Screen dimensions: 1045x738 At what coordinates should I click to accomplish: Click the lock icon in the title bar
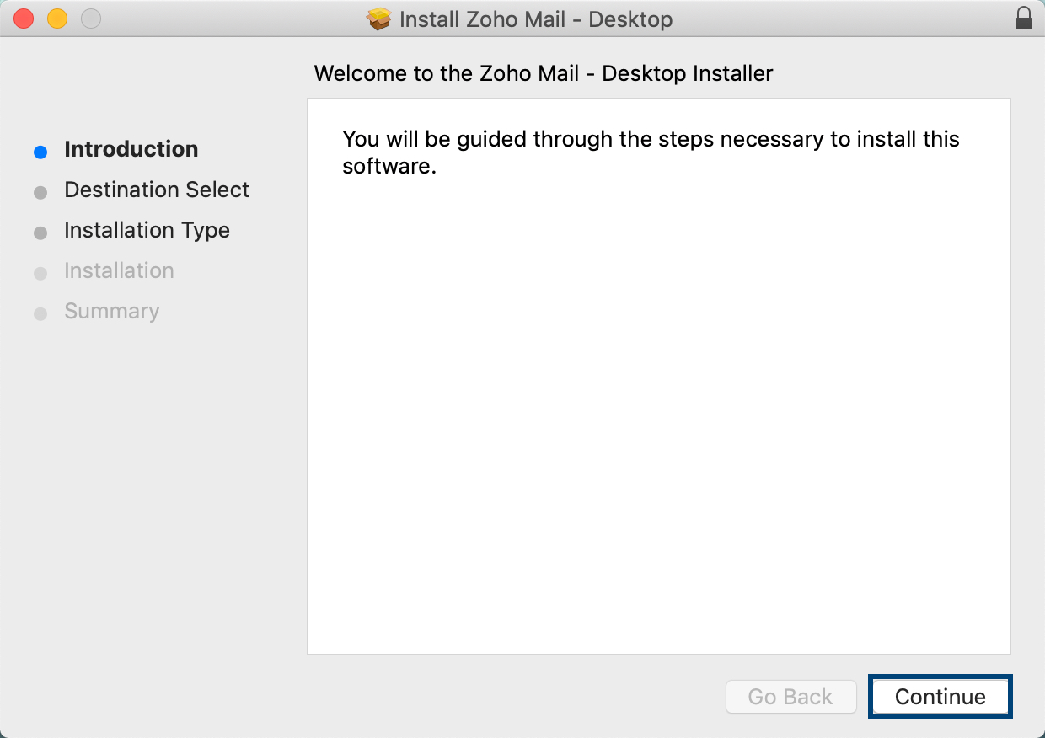(1024, 19)
